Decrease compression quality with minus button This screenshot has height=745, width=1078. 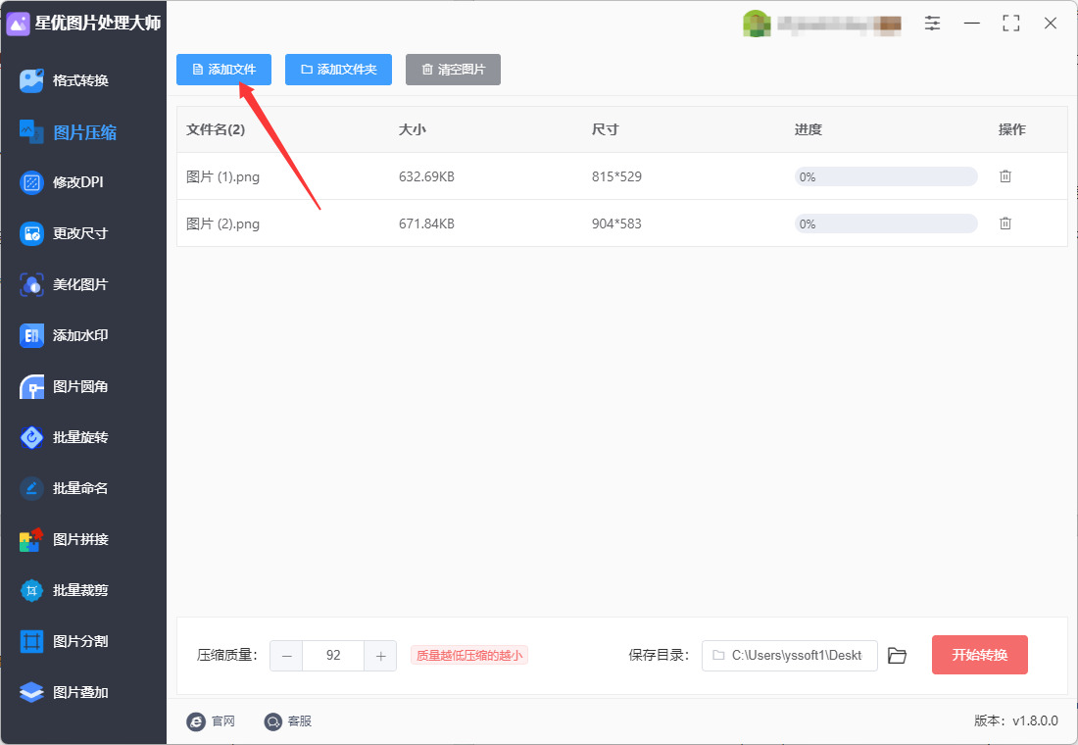coord(287,656)
